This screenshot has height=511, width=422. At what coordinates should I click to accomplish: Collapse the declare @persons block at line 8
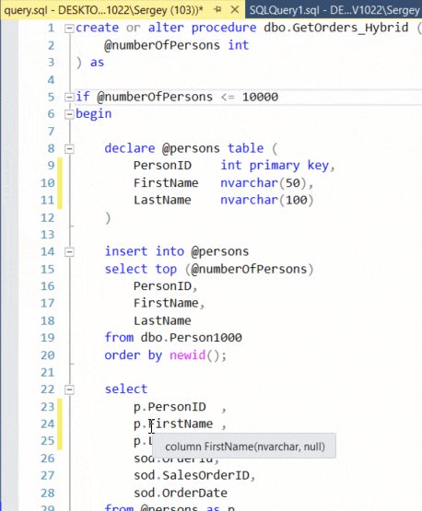[69, 149]
